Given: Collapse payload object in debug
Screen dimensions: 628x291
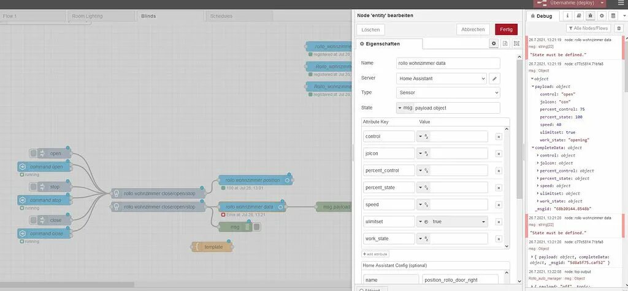Looking at the screenshot, I should (x=533, y=87).
